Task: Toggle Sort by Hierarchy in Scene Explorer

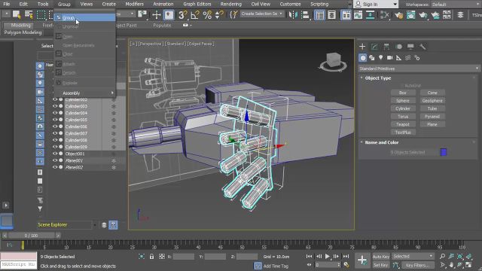Action: coord(113,225)
